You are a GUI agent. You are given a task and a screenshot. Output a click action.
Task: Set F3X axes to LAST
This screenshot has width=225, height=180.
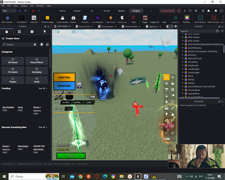tap(89, 103)
